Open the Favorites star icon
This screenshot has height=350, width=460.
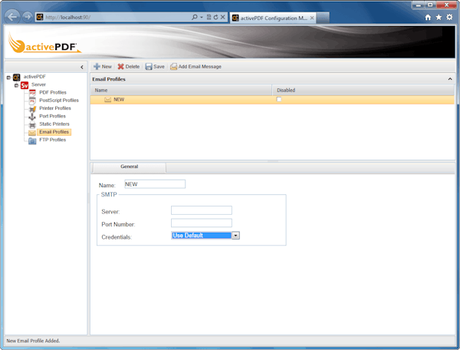(439, 18)
